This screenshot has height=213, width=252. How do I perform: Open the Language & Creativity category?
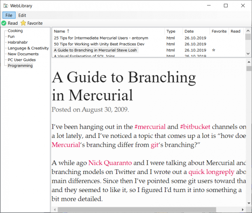coord(28,48)
